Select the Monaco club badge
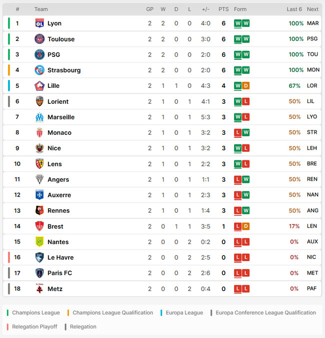This screenshot has height=338, width=325. [39, 133]
